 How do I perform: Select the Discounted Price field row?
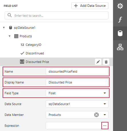pos(57,62)
